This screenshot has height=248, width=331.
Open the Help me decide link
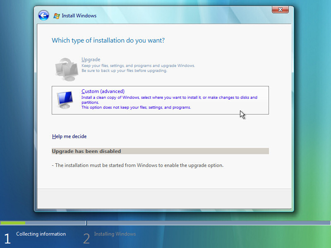tap(69, 136)
